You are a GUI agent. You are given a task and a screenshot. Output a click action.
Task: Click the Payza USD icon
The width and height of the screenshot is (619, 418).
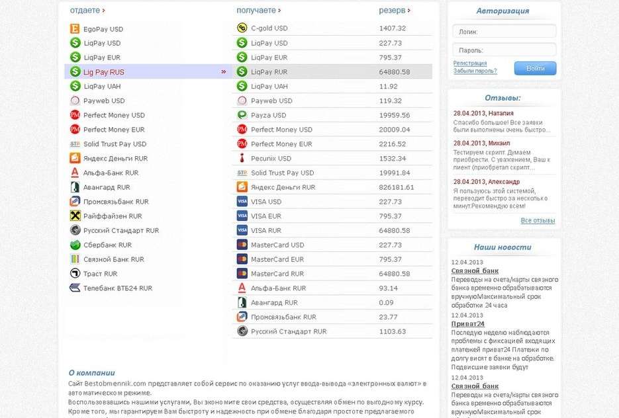(x=242, y=115)
